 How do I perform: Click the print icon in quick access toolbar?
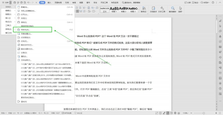[21, 3]
